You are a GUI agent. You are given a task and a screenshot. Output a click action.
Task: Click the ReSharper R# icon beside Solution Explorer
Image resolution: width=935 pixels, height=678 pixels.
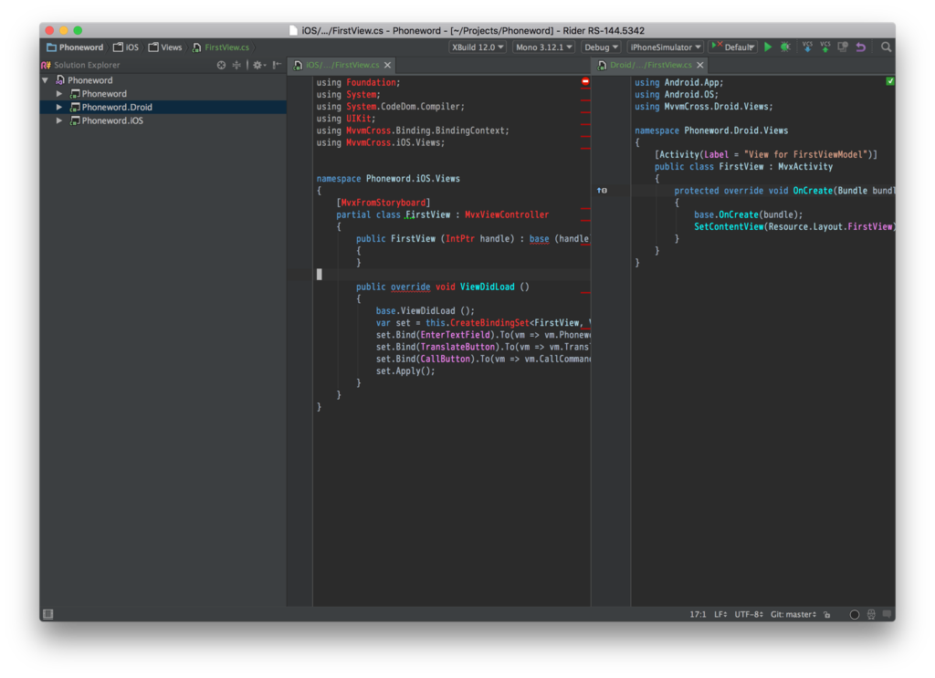coord(46,65)
